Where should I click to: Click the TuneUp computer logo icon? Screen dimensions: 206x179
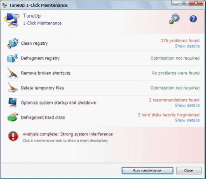(12, 20)
